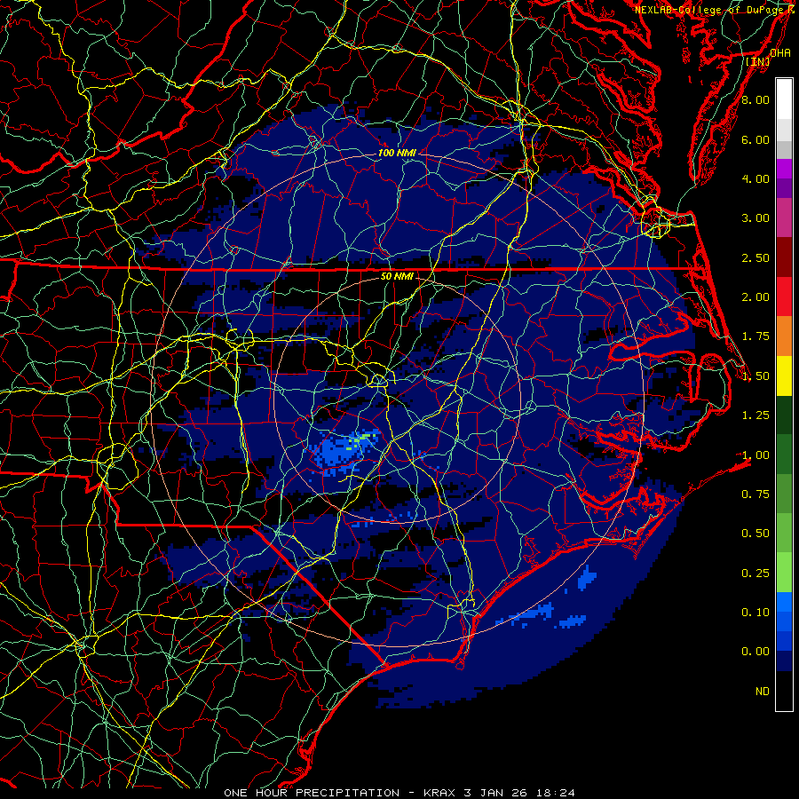Click the 100 NMI range ring label
Viewport: 799px width, 799px height.
click(x=397, y=153)
